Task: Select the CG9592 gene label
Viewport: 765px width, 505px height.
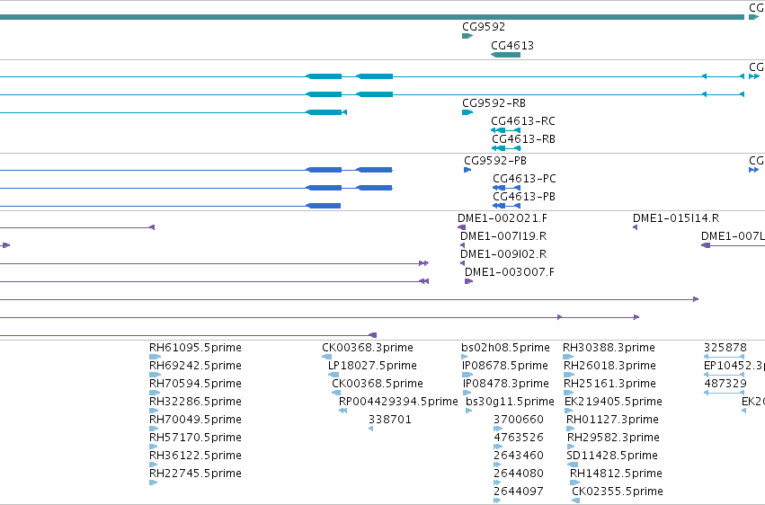Action: (x=484, y=27)
